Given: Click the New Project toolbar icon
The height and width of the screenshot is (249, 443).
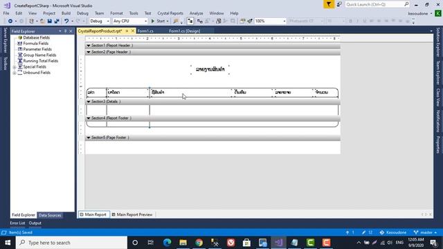Looking at the screenshot, I should point(31,21).
